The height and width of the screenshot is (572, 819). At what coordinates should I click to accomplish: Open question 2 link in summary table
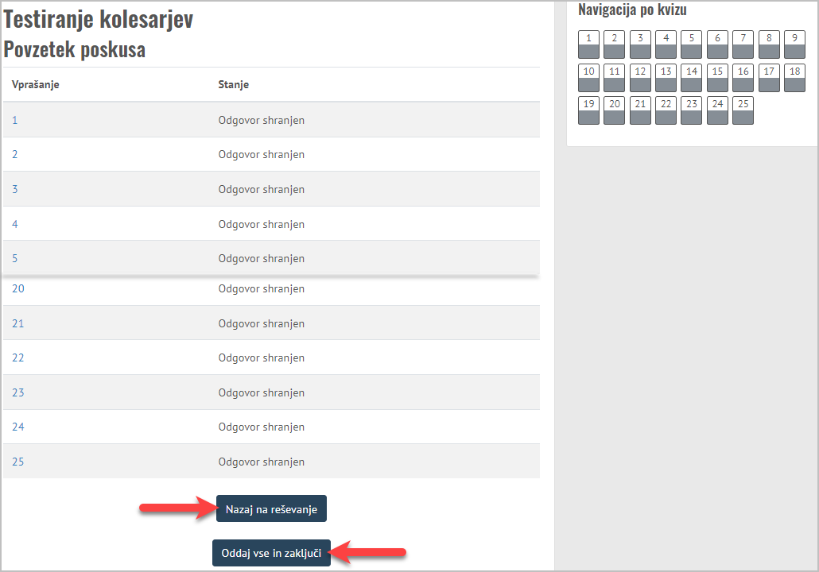(14, 154)
